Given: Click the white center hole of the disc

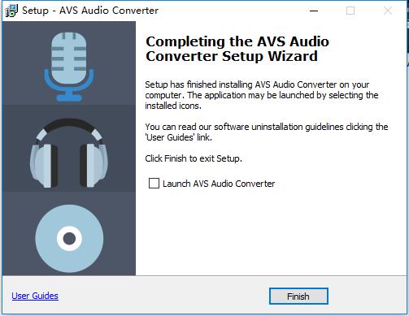Looking at the screenshot, I should point(69,239).
